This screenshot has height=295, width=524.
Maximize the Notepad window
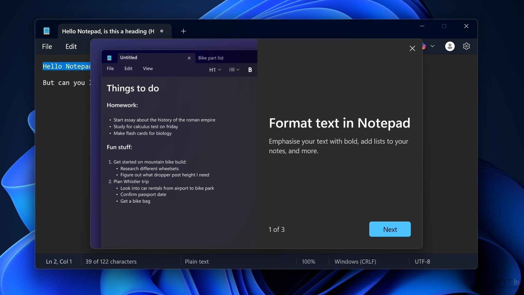click(x=444, y=26)
